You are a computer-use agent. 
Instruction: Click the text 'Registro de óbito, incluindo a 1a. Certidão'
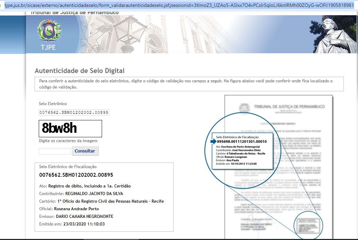(x=90, y=186)
